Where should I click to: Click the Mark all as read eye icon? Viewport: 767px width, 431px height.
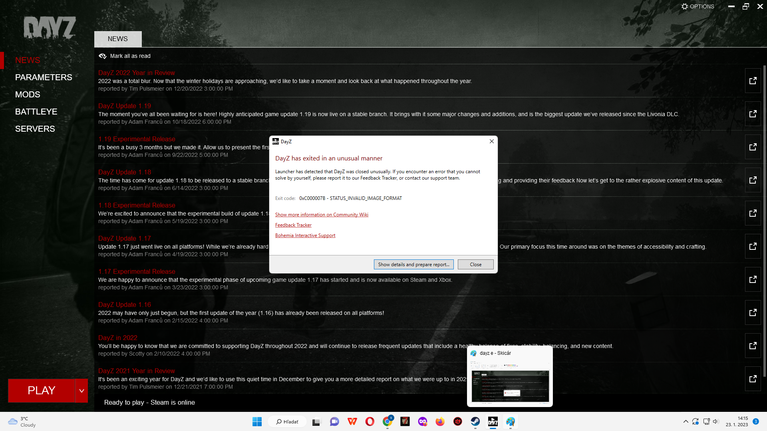[103, 56]
